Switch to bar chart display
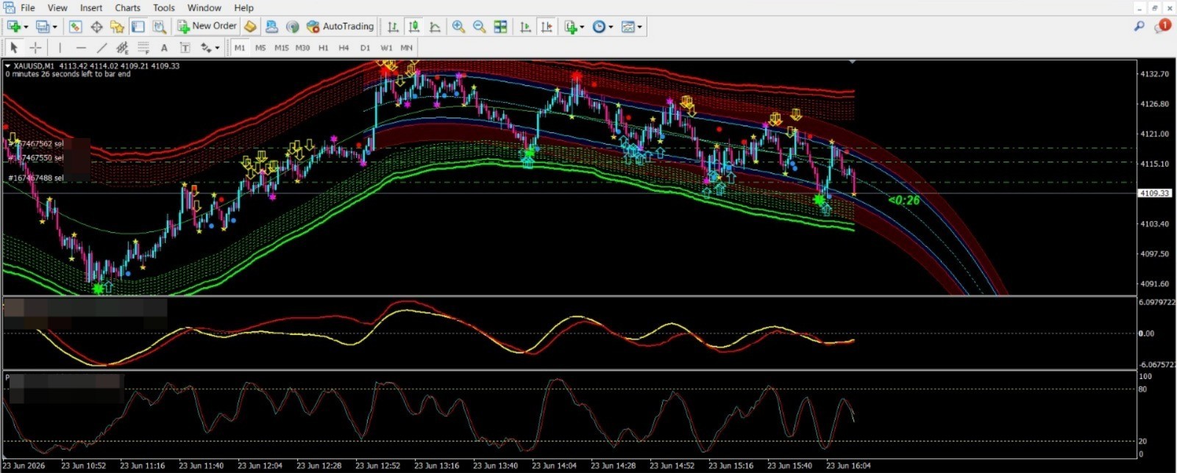 click(393, 26)
